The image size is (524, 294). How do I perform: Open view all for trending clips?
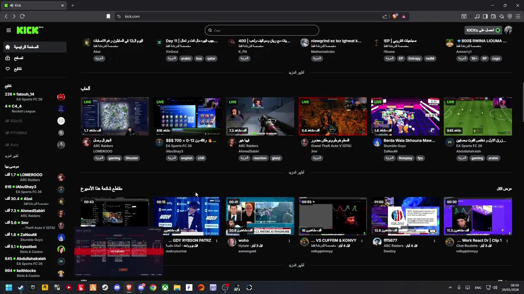tap(504, 189)
